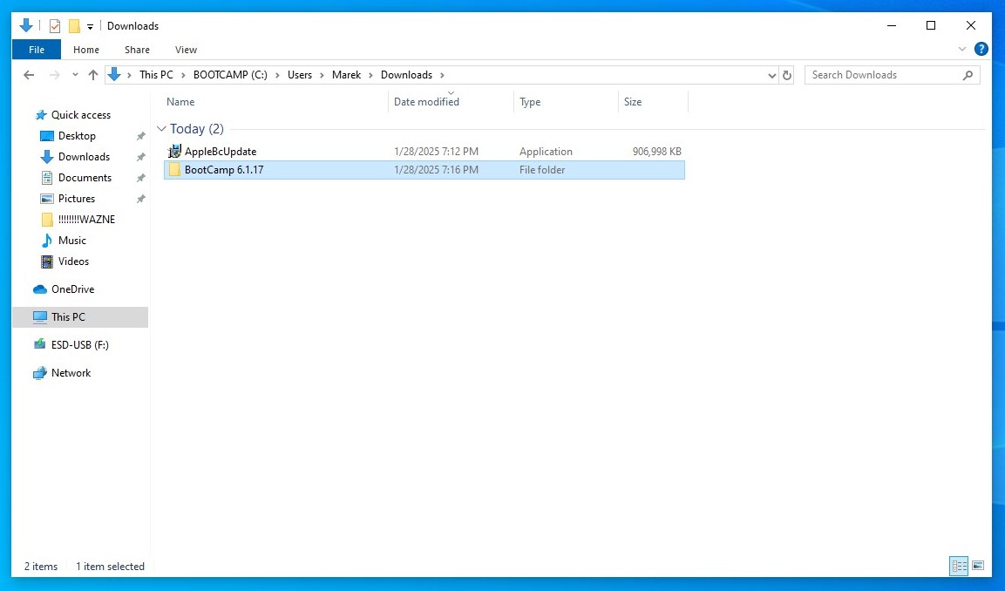Click the Properties quick access toolbar icon
Screen dimensions: 1005x591
tap(55, 25)
